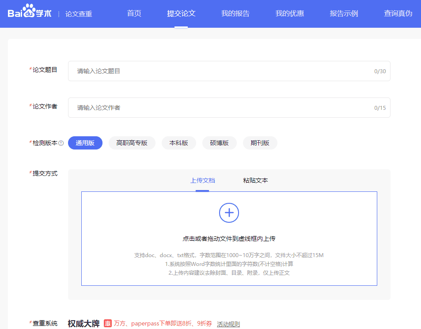Open the 活动规则 link
The height and width of the screenshot is (329, 421).
tap(228, 324)
